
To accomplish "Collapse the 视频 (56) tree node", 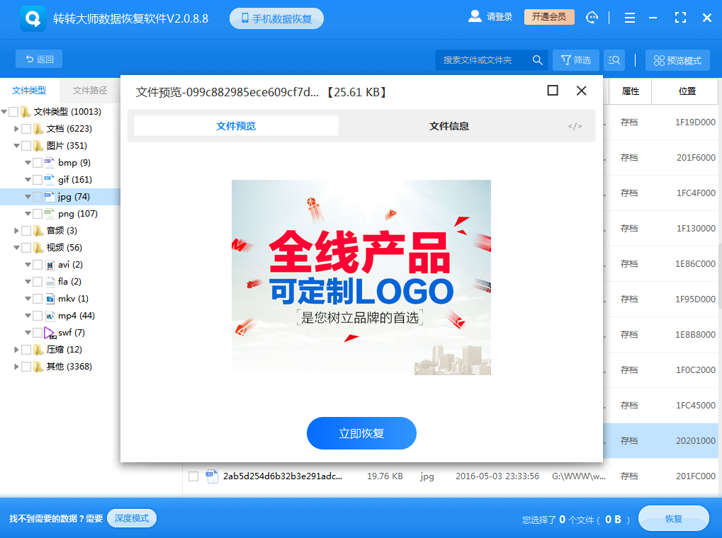I will pyautogui.click(x=17, y=248).
